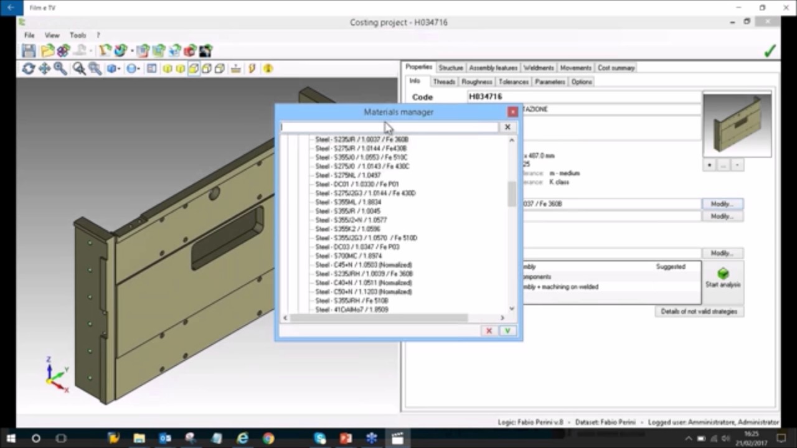
Task: Click Details of not valid strategies button
Action: (699, 311)
